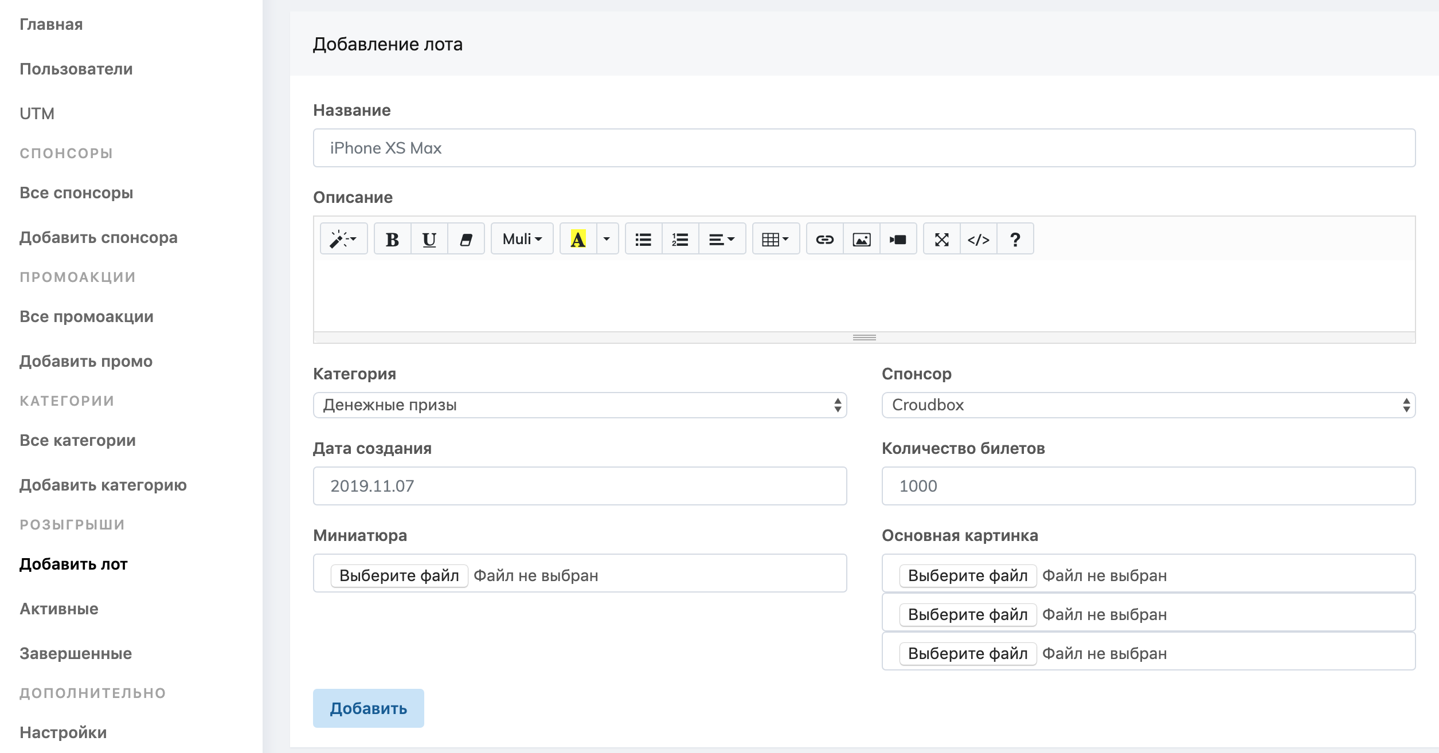The image size is (1439, 753).
Task: Go to Активные in sidebar menu
Action: tap(59, 609)
